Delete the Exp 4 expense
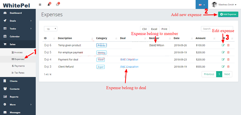 (x=228, y=59)
